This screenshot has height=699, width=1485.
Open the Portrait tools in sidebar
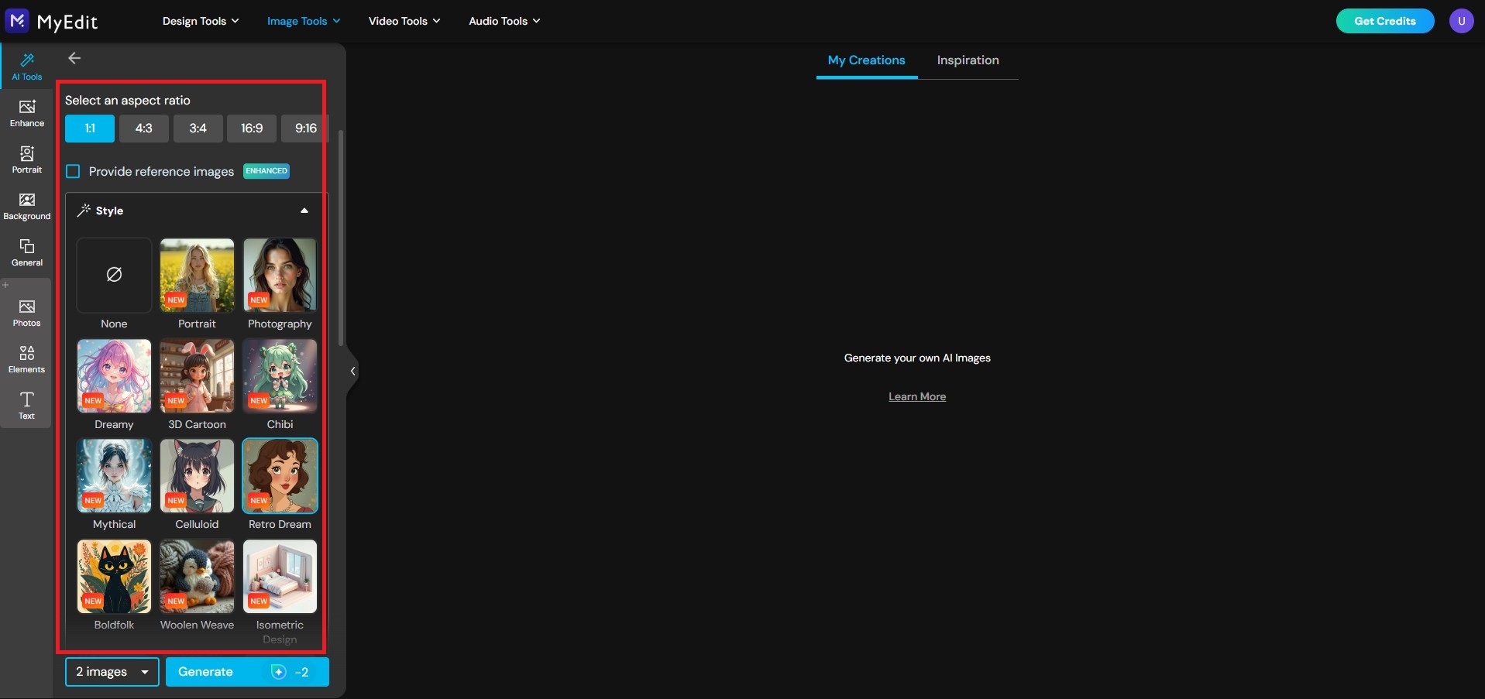pos(27,159)
